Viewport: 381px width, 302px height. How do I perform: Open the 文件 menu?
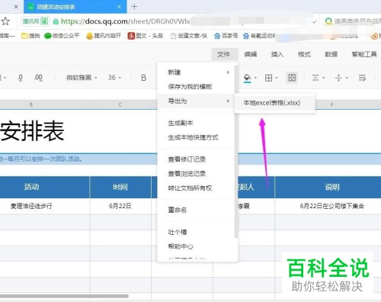click(x=224, y=54)
